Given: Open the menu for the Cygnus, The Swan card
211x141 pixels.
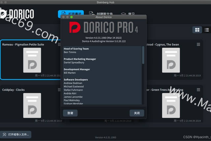Looking at the screenshot, I should [198, 44].
